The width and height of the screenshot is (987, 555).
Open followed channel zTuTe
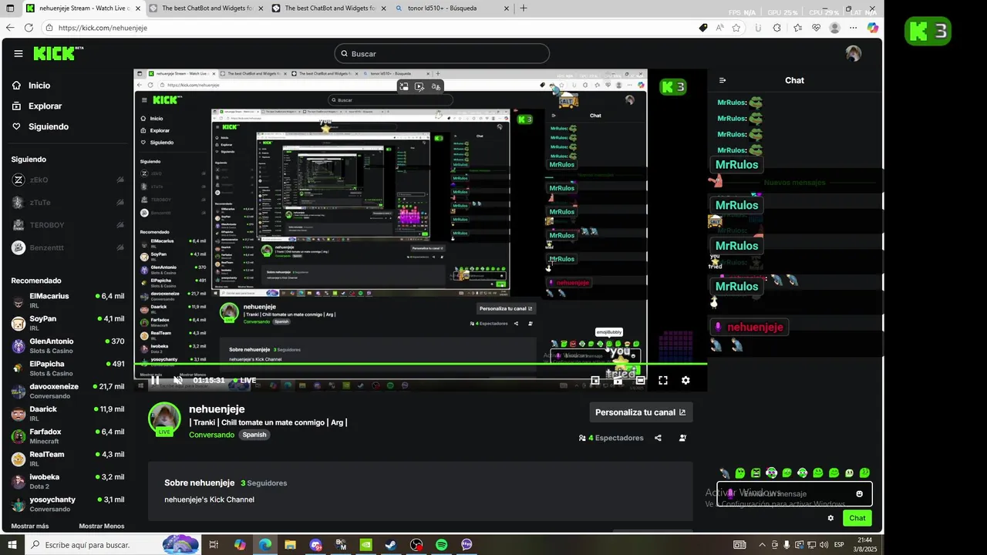pyautogui.click(x=67, y=203)
